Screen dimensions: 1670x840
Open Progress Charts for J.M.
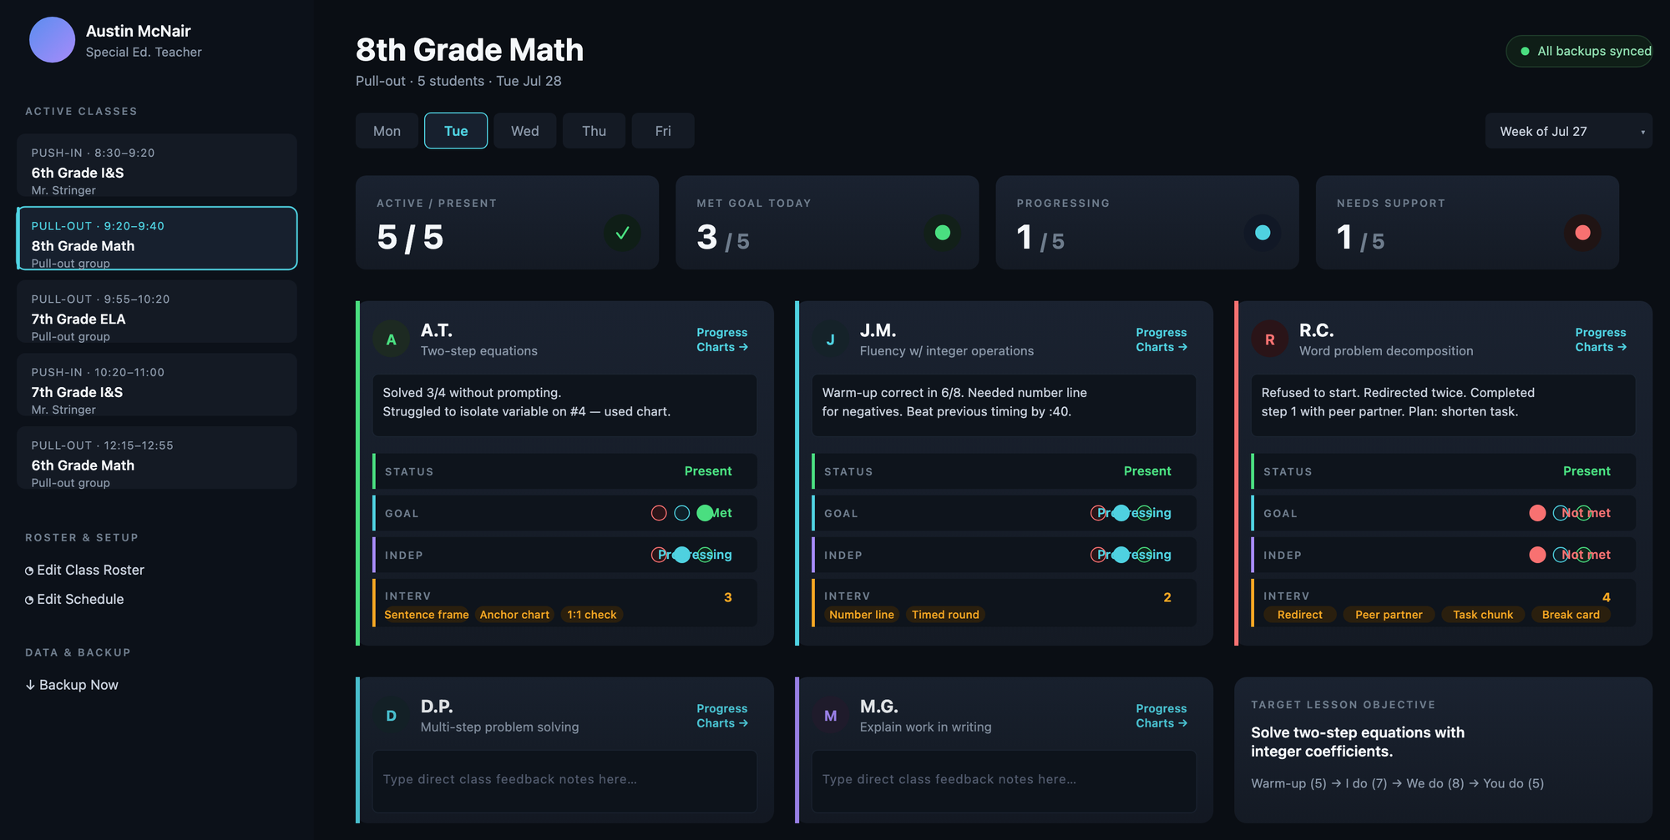pos(1161,340)
